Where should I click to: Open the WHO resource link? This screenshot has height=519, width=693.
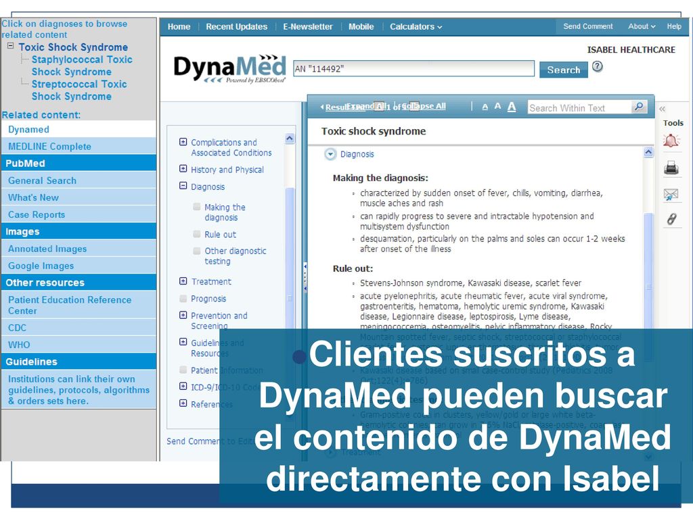(x=79, y=345)
